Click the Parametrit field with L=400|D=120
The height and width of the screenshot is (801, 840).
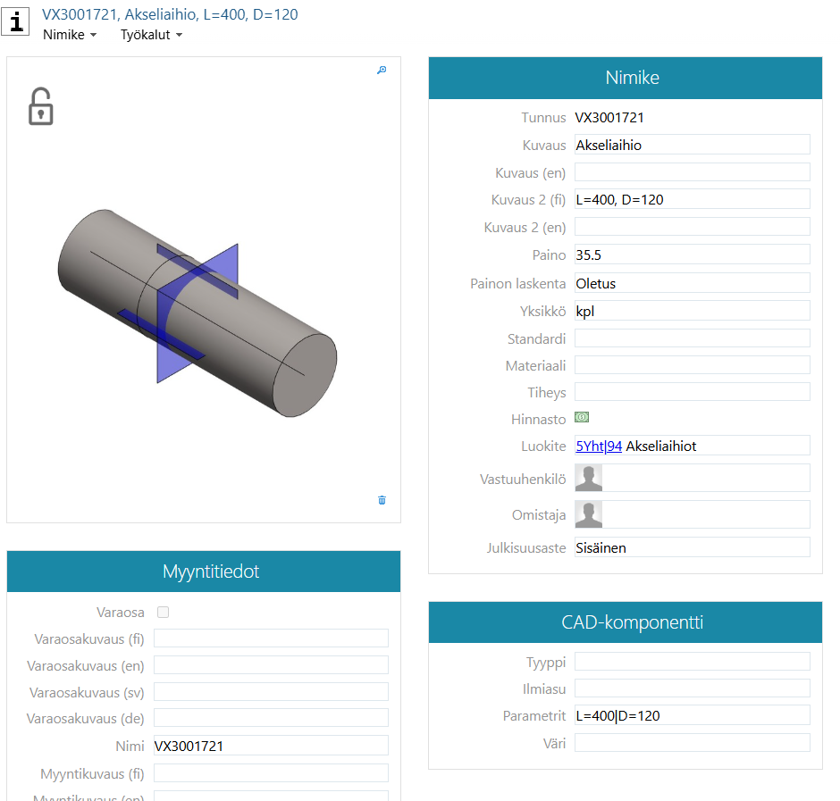pos(692,715)
